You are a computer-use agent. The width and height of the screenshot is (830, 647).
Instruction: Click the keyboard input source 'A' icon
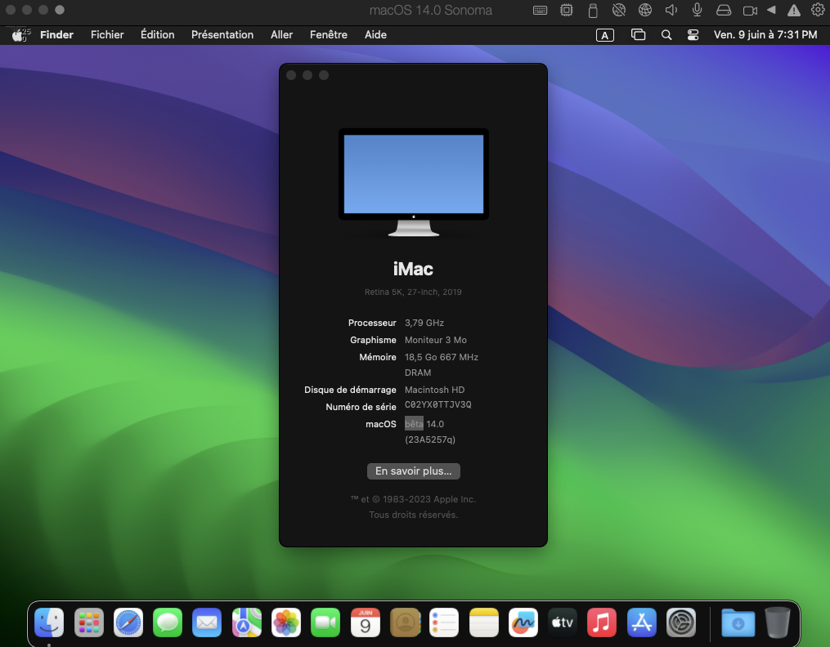point(605,35)
